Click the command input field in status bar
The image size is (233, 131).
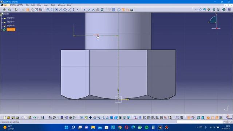tap(200, 122)
